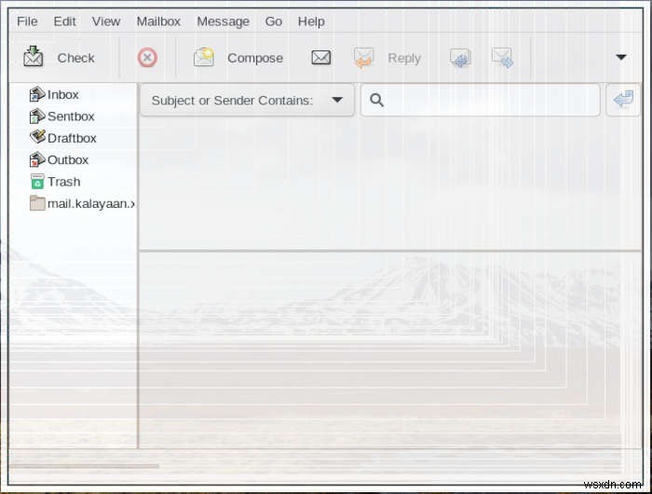This screenshot has width=652, height=494.
Task: Click the Compose label in toolbar
Action: pyautogui.click(x=255, y=58)
